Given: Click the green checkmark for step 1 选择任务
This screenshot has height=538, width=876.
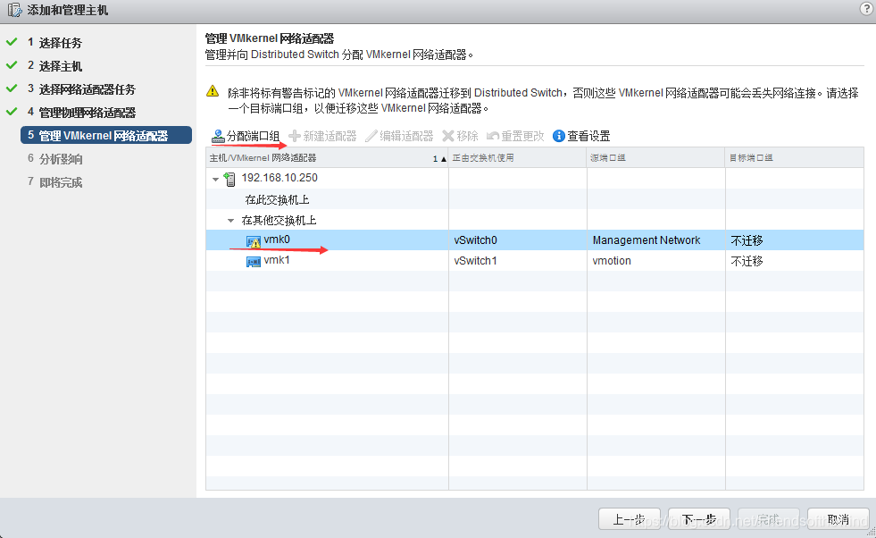Looking at the screenshot, I should [12, 42].
